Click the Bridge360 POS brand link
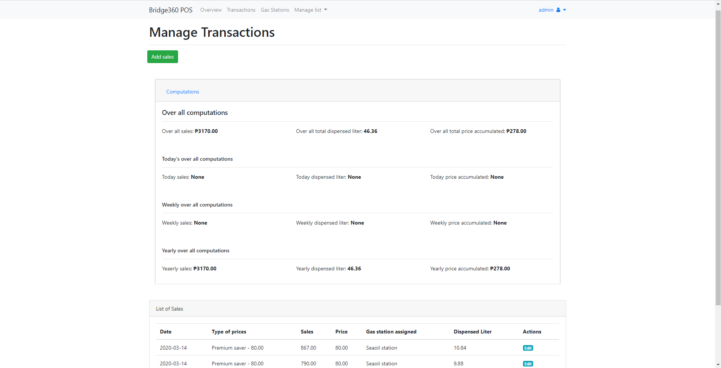 tap(171, 10)
